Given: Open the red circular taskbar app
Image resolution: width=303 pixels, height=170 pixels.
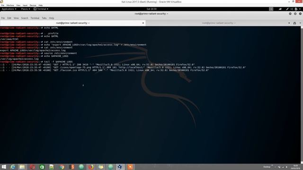Looking at the screenshot, I should point(32,167).
